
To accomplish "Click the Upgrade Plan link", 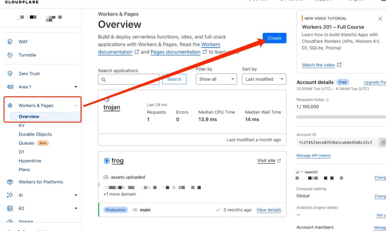I will (375, 82).
